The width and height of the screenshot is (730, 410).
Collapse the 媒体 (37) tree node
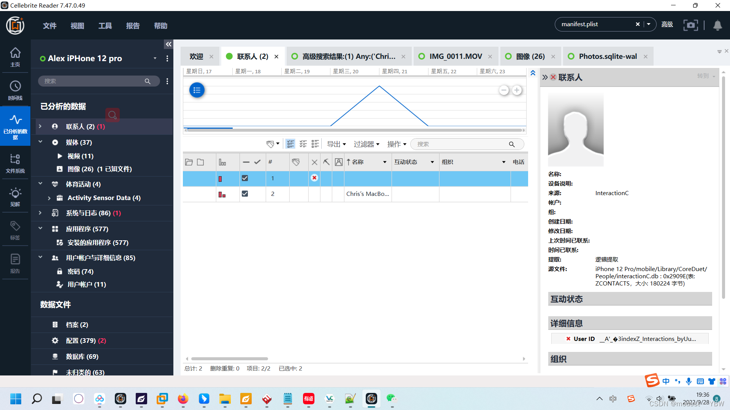40,142
